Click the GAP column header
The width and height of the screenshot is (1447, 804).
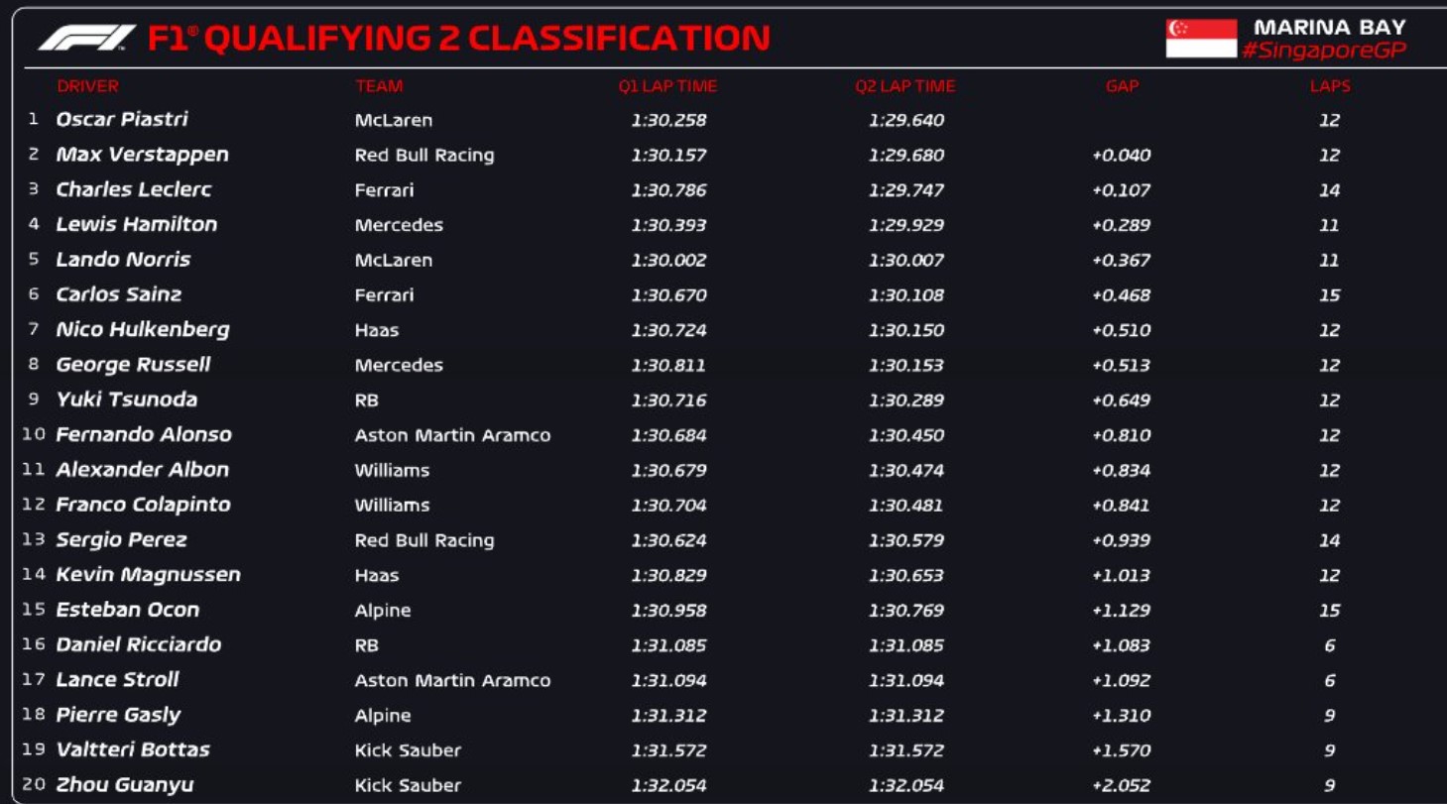(x=1122, y=86)
